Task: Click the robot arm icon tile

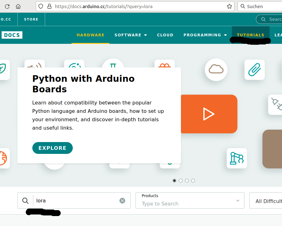Action: pyautogui.click(x=237, y=158)
